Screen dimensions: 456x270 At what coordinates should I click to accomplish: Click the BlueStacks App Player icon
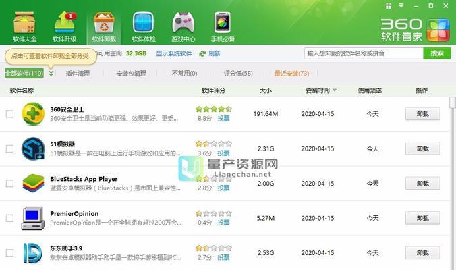(33, 184)
